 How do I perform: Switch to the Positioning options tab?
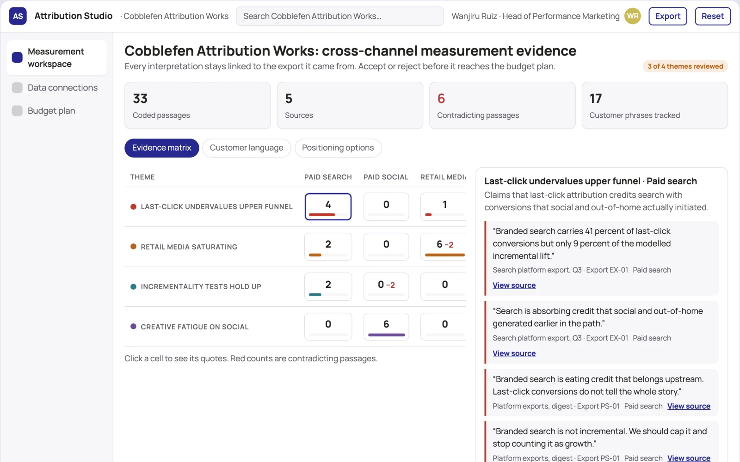tap(338, 148)
